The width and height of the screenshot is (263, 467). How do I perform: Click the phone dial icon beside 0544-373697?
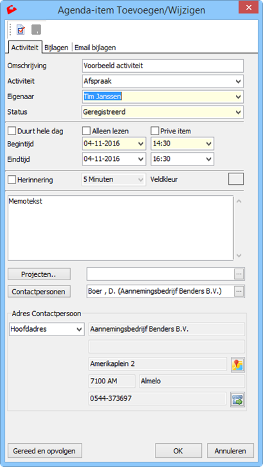[x=238, y=399]
